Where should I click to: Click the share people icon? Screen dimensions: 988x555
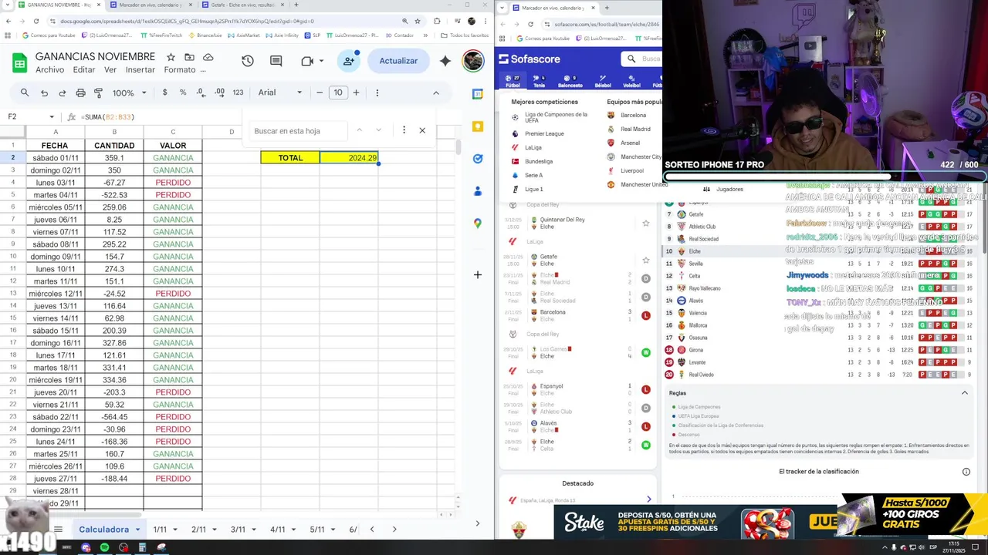(x=349, y=61)
